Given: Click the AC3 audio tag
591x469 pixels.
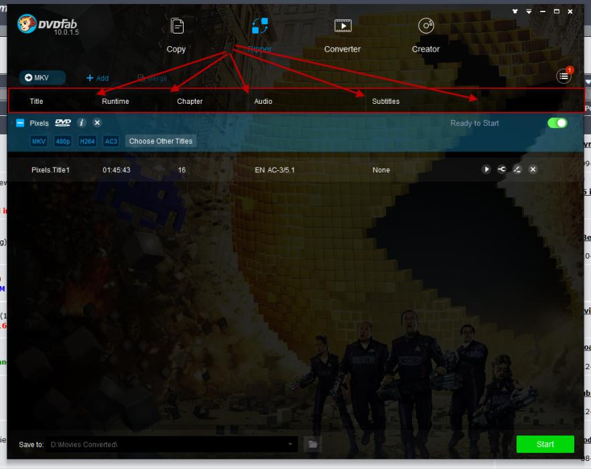Looking at the screenshot, I should click(111, 141).
